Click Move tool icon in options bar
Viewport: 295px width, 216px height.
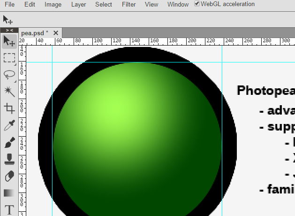(x=8, y=20)
